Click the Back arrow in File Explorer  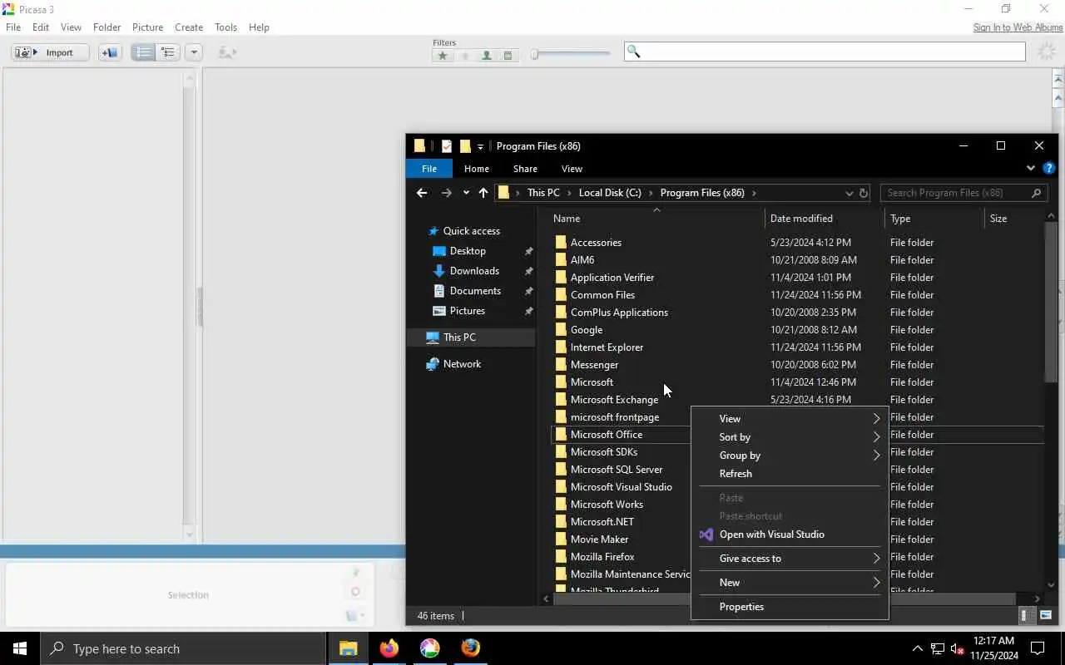coord(422,193)
